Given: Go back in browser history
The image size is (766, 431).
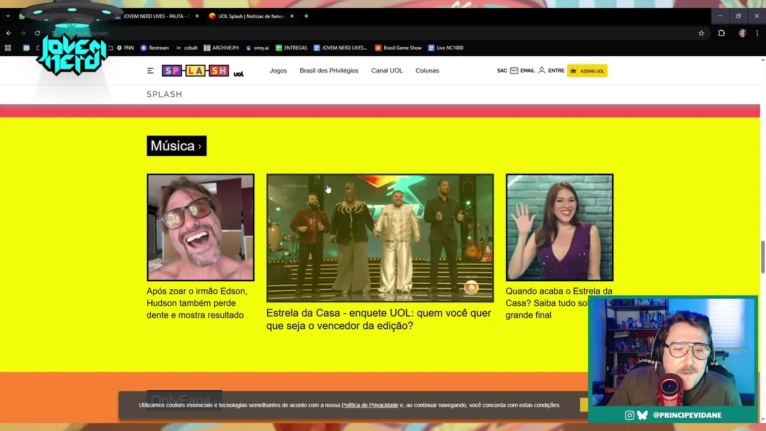Looking at the screenshot, I should pos(8,33).
